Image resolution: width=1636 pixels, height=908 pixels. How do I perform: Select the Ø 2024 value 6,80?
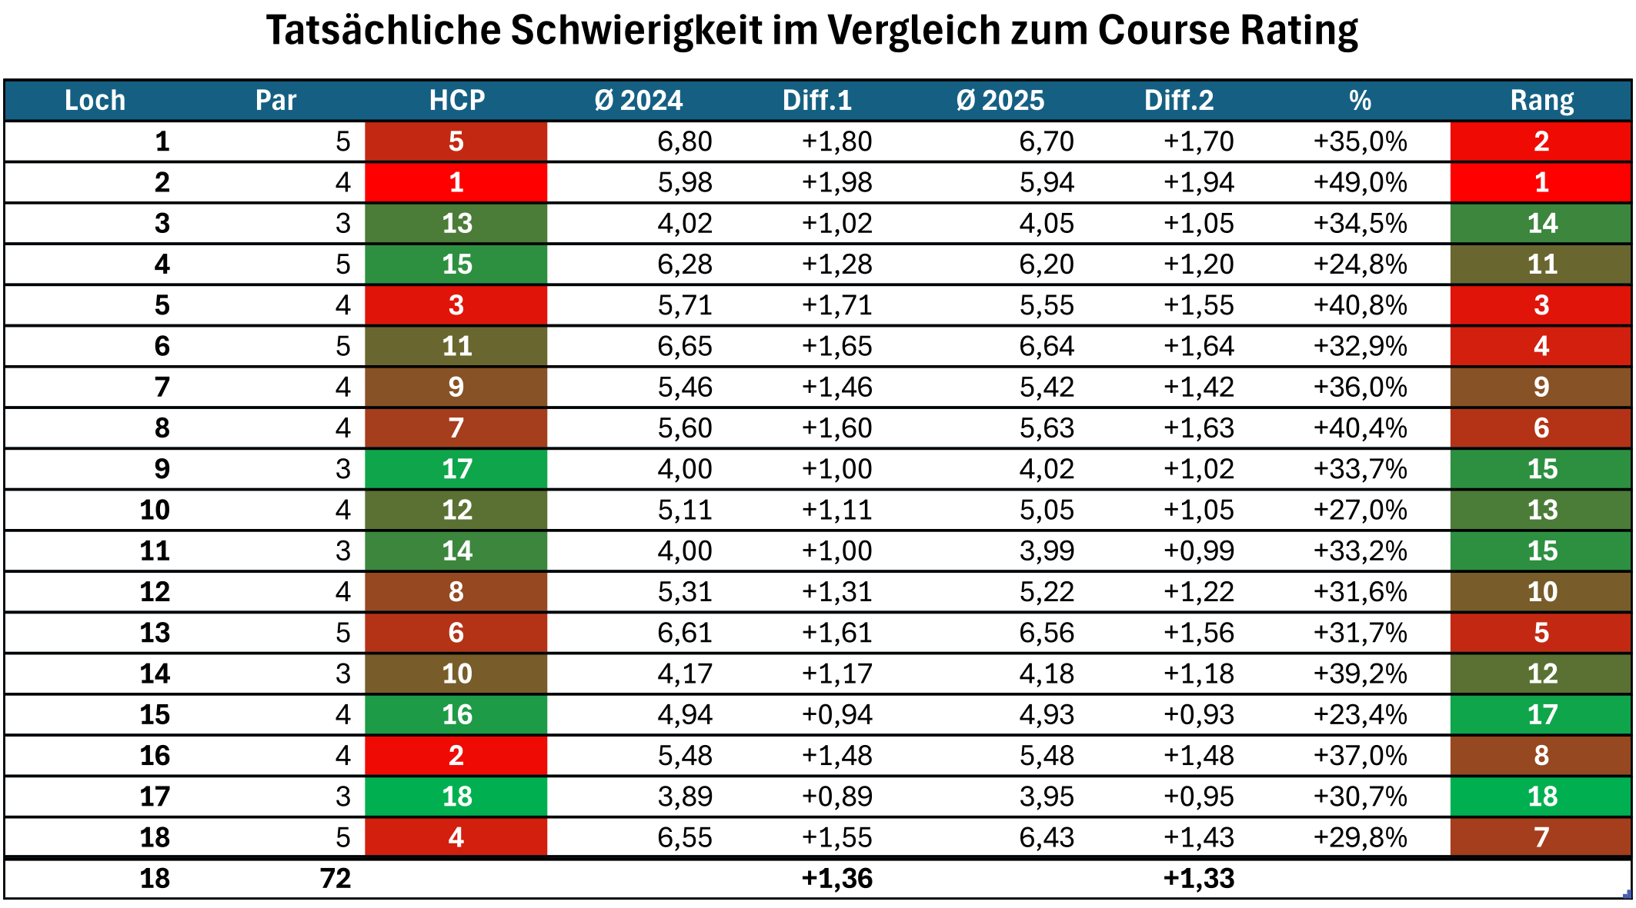coord(684,141)
